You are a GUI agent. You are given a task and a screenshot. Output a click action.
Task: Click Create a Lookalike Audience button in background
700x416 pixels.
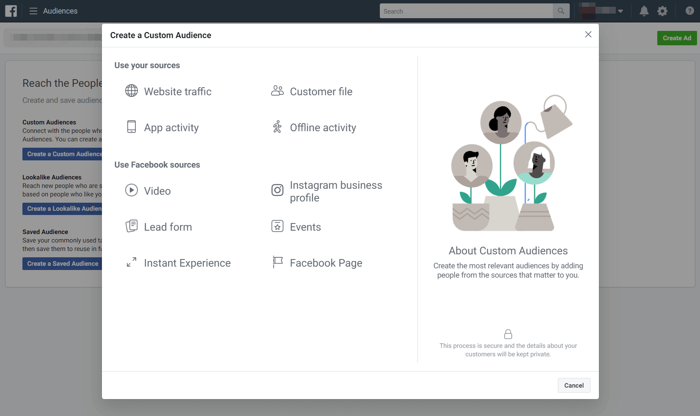63,209
